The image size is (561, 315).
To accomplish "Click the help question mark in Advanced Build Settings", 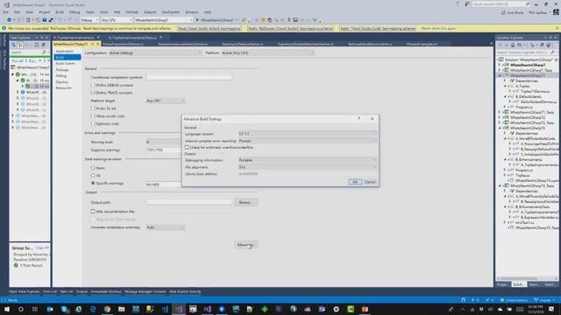I will tap(359, 118).
